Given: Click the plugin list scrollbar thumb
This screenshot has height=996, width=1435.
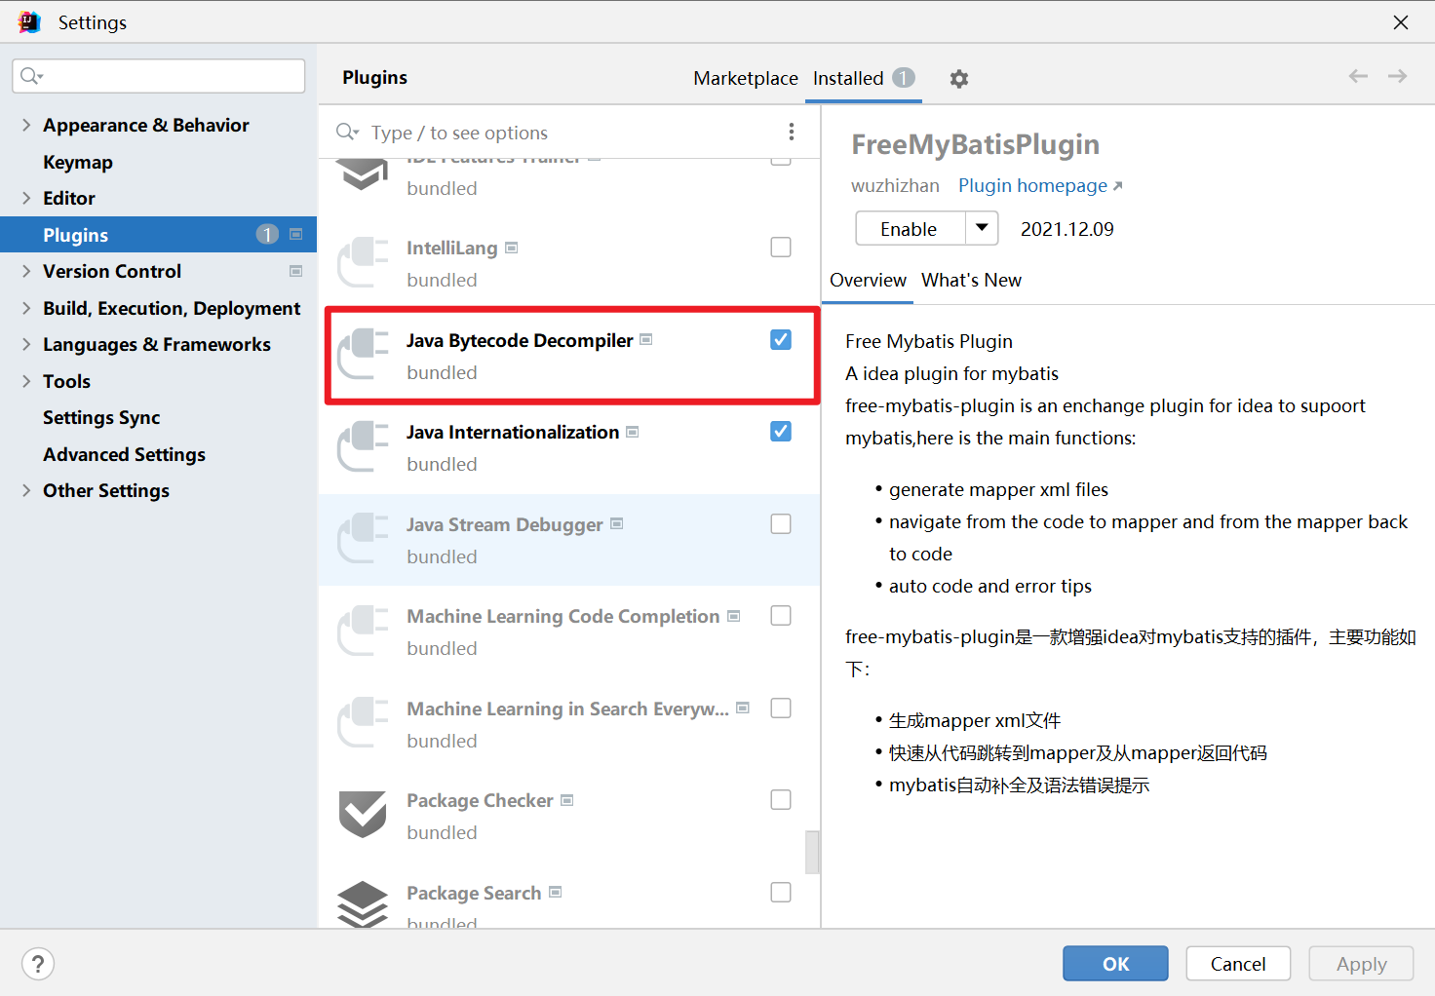Looking at the screenshot, I should click(812, 852).
